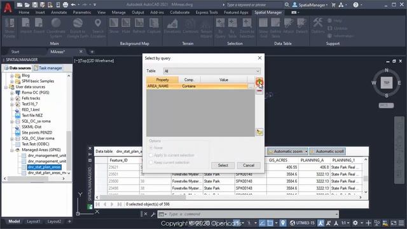Select Apply to current selection radio
The image size is (407, 229).
tap(151, 155)
